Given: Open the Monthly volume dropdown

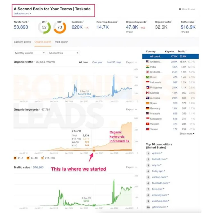Looking at the screenshot, I should 30,53.
